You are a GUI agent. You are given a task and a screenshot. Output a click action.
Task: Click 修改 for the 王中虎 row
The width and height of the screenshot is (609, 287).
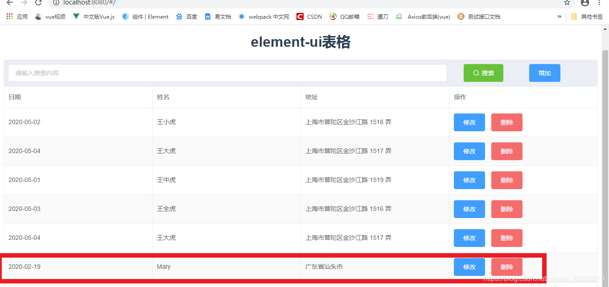coord(469,180)
